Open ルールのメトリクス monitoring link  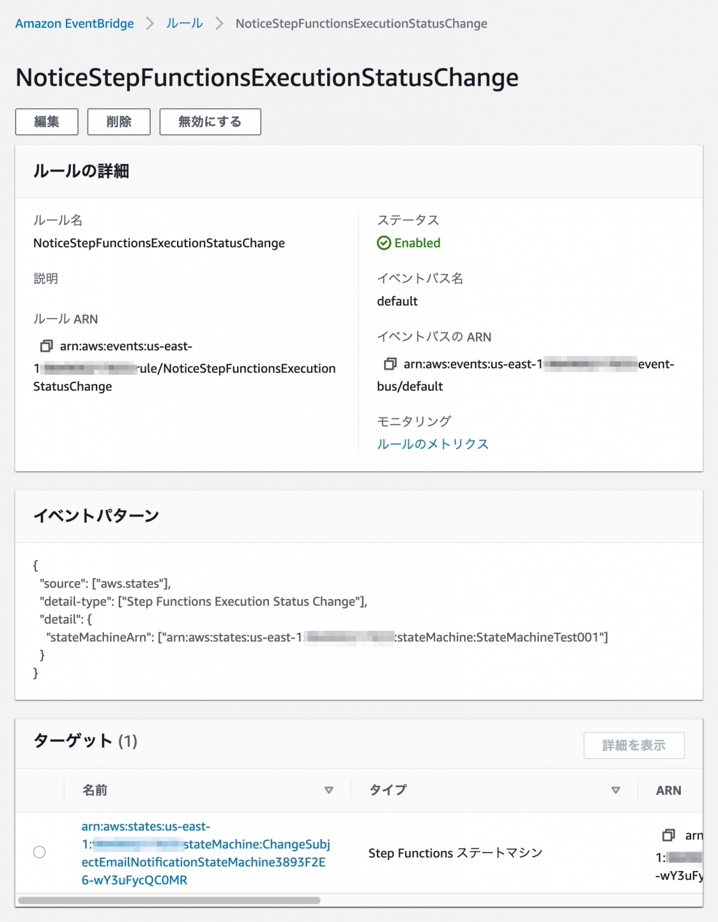pos(432,444)
